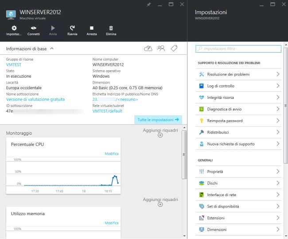The width and height of the screenshot is (288, 239).
Task: Open Dimensioni settings entry
Action: (x=238, y=229)
